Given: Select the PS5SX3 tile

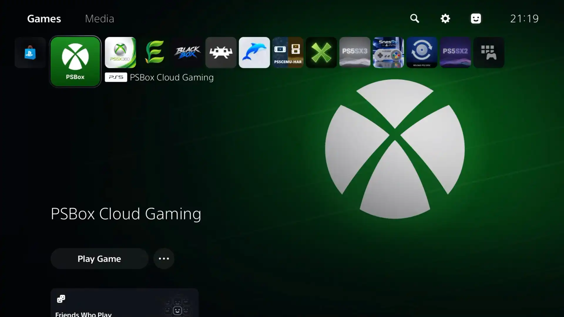Looking at the screenshot, I should coord(355,53).
